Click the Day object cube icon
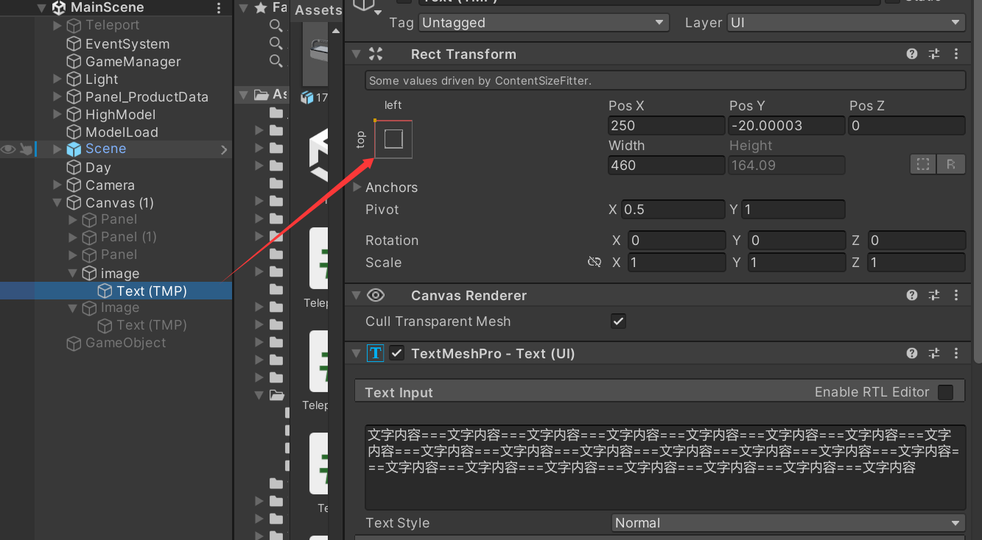Image resolution: width=982 pixels, height=540 pixels. tap(74, 168)
